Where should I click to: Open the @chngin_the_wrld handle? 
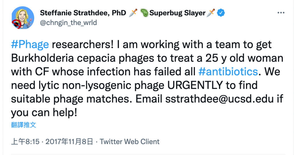point(68,23)
